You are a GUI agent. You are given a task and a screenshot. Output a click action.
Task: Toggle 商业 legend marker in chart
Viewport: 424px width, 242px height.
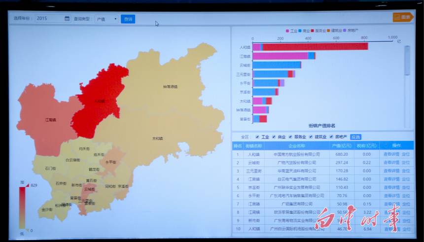300,31
